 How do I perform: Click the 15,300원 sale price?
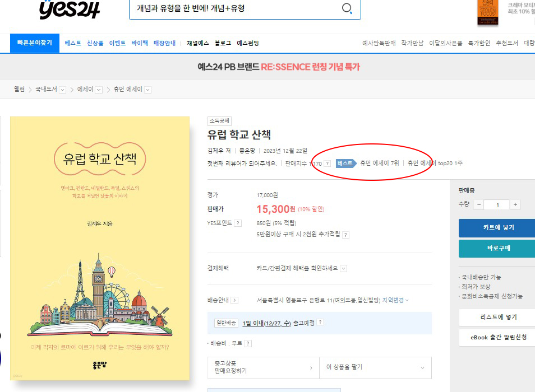coord(276,209)
